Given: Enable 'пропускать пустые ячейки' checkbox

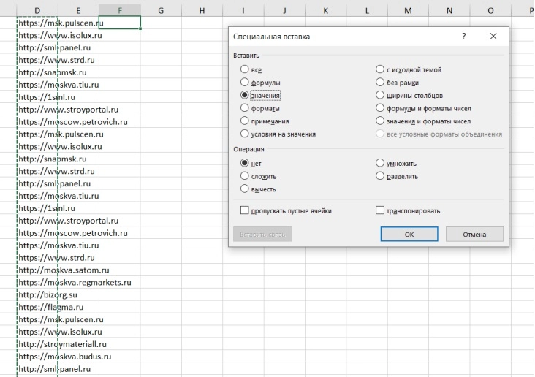Looking at the screenshot, I should [x=244, y=210].
